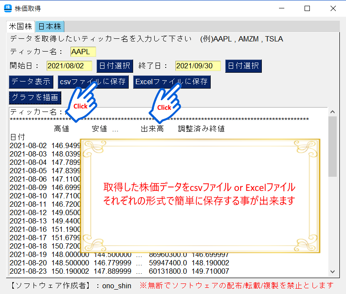Screen dimensions: 346x294
Task: Minimize the 株価取得 window
Action: (x=282, y=8)
